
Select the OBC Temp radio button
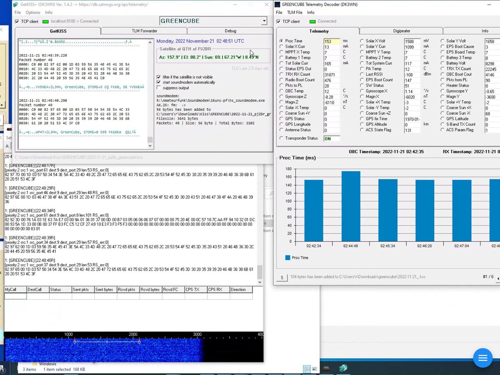pos(282,91)
